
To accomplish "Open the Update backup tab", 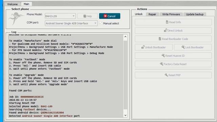I will (x=194, y=14).
